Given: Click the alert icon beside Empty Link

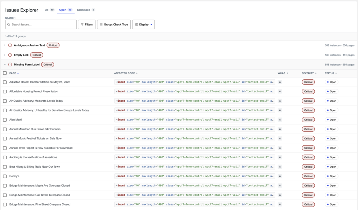Looking at the screenshot, I should (10, 55).
